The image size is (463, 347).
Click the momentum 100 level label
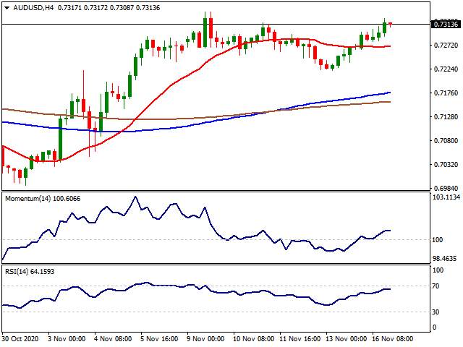click(x=437, y=239)
